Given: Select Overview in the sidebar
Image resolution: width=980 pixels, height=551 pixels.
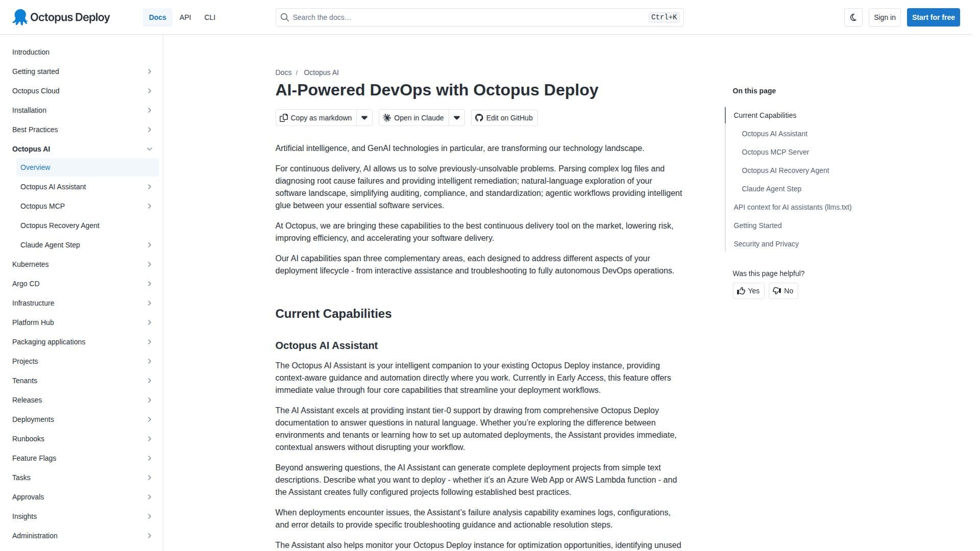Looking at the screenshot, I should tap(87, 167).
